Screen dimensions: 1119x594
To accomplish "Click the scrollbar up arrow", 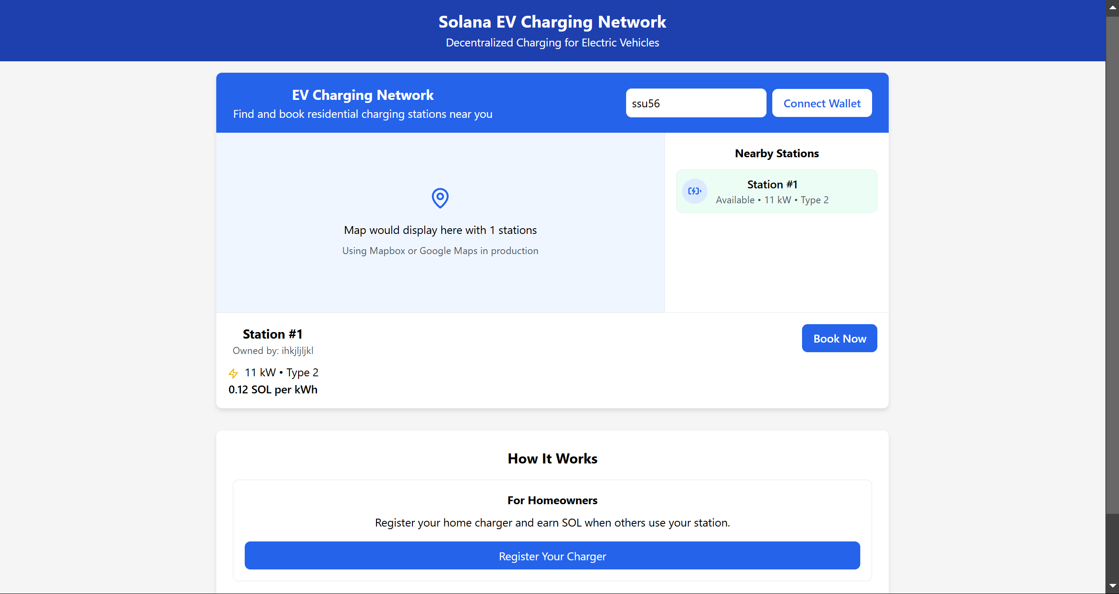I will point(1112,7).
